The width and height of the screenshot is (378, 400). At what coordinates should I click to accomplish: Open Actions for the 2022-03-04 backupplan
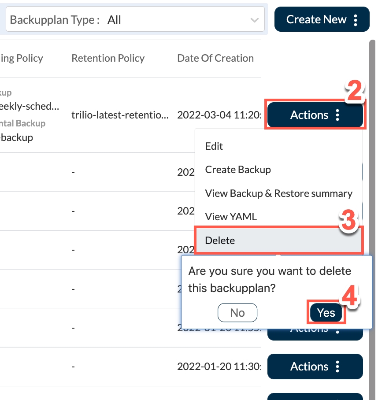309,115
